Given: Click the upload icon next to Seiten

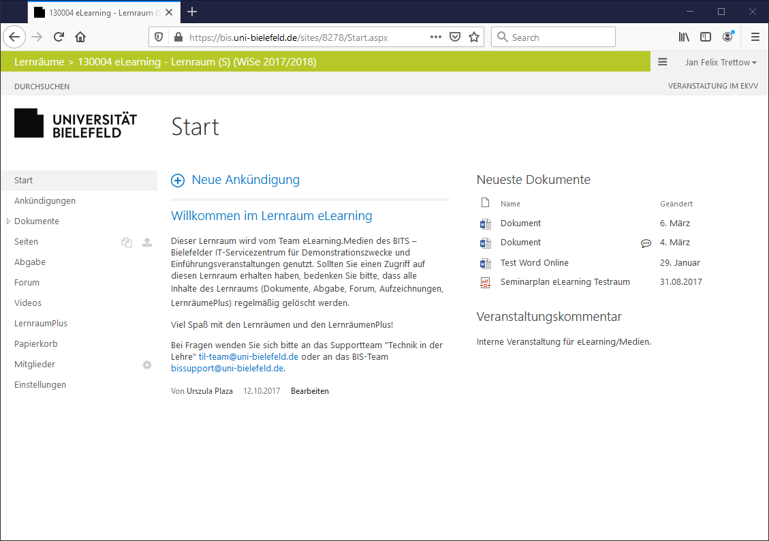Looking at the screenshot, I should tap(147, 242).
